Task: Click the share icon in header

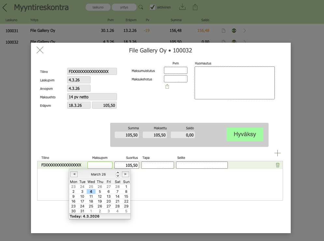Action: click(x=195, y=7)
